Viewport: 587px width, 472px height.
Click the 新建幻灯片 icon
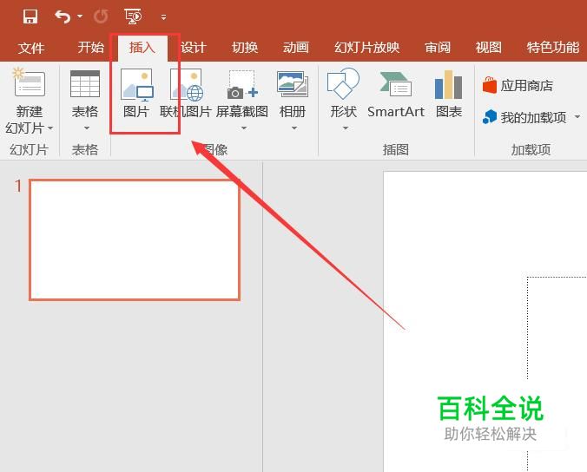[30, 83]
